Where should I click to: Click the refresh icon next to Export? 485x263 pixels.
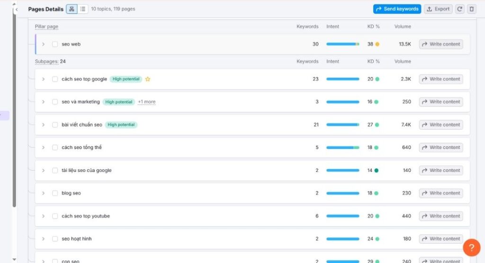[459, 9]
